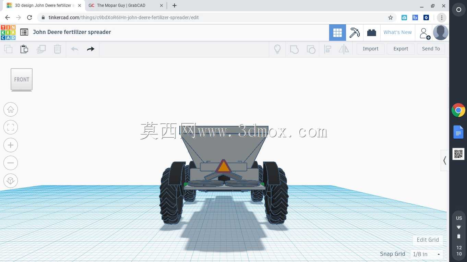Open the Blocks pickaxe mode
This screenshot has height=262, width=467.
point(355,33)
